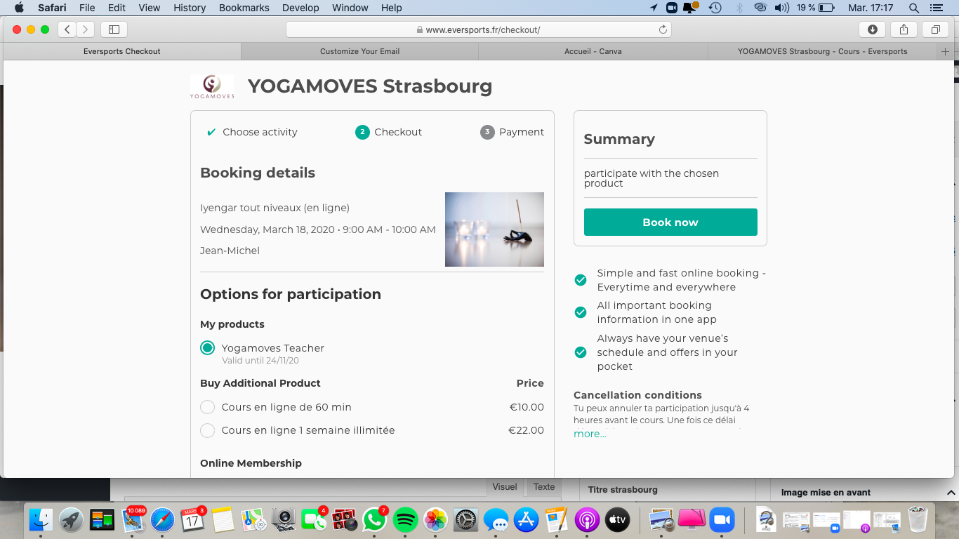The height and width of the screenshot is (539, 959).
Task: Open Calendar showing Mars 17 in dock
Action: tap(192, 520)
